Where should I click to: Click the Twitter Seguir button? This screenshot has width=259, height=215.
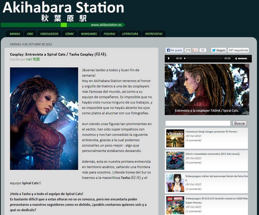click(219, 50)
